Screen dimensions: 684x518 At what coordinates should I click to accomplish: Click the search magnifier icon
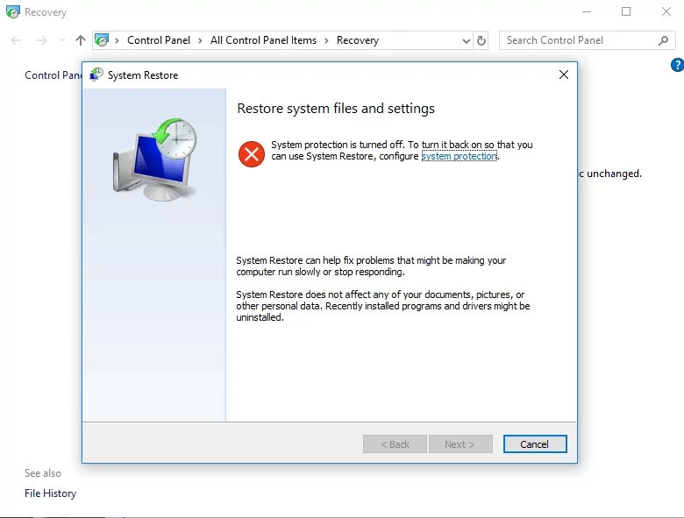pos(663,40)
